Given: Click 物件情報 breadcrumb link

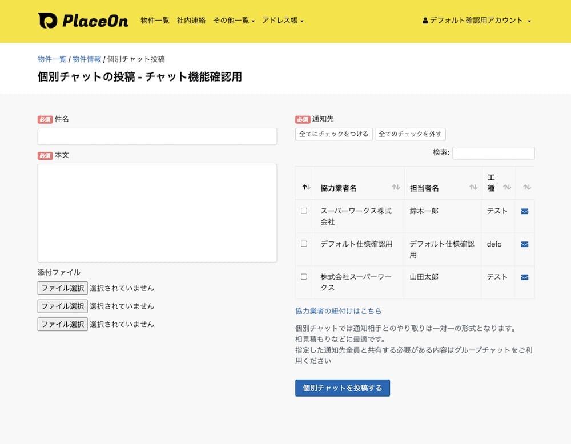Looking at the screenshot, I should click(87, 59).
